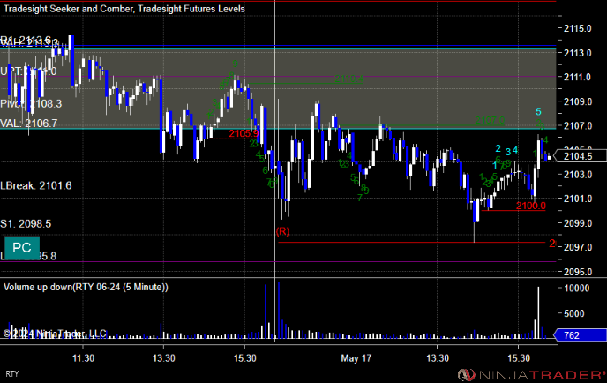607x383 pixels.
Task: Click the 2107.0 price axis label
Action: click(x=578, y=125)
